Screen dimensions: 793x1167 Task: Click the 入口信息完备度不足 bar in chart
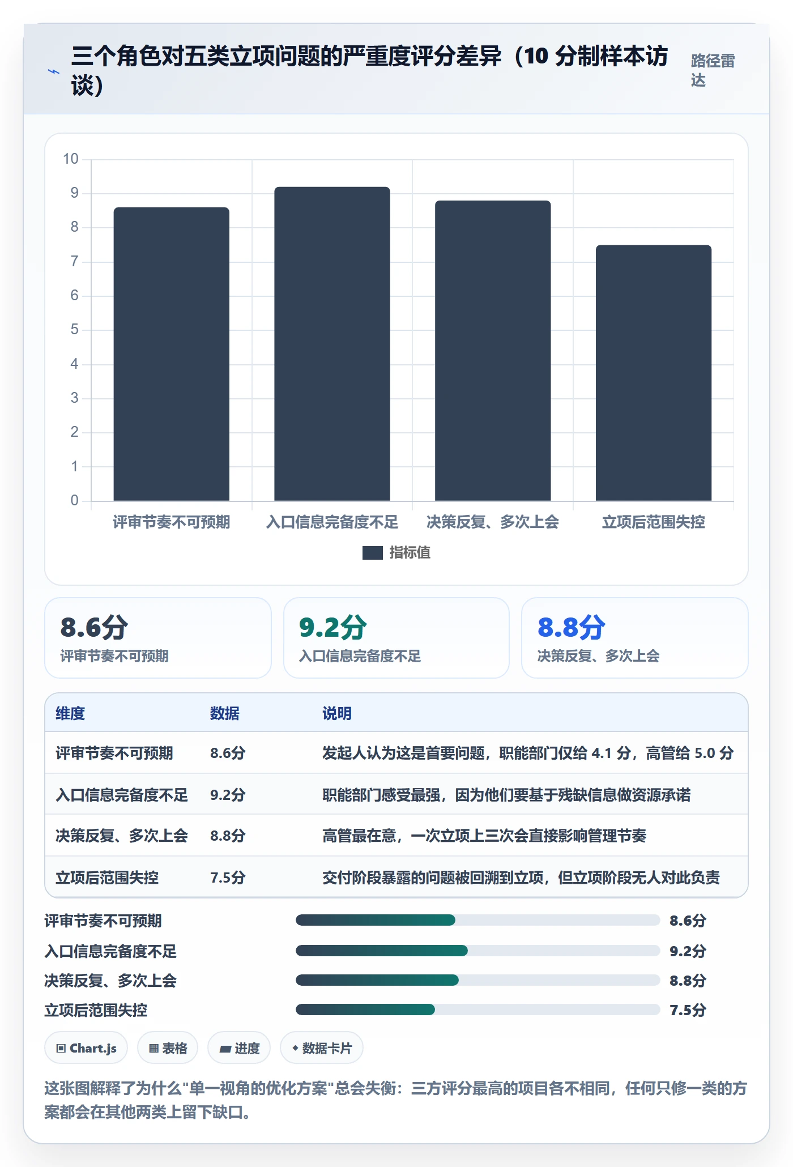click(x=332, y=343)
